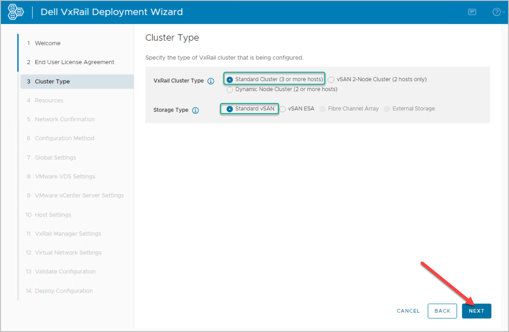The height and width of the screenshot is (332, 509).
Task: Select Standard Cluster (3 or more hosts)
Action: (x=230, y=80)
